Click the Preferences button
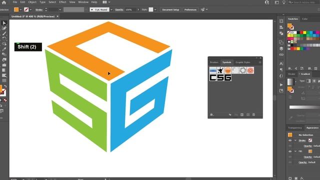Viewport: 320px width, 180px height. tap(190, 9)
